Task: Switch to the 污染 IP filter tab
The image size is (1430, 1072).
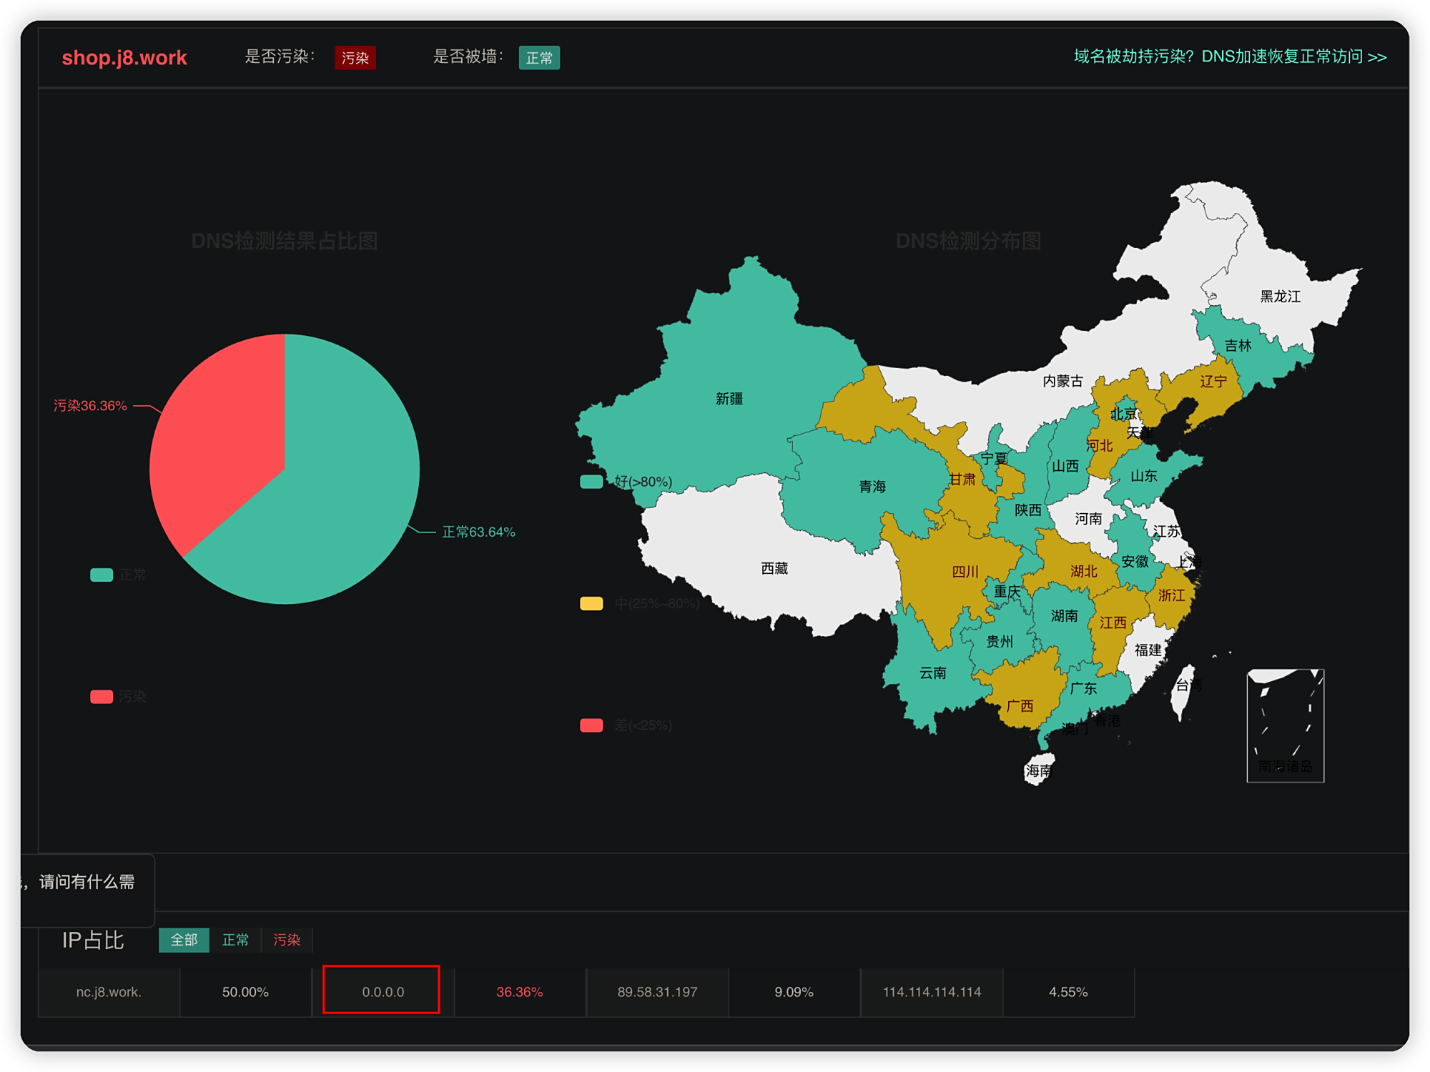Action: click(287, 940)
